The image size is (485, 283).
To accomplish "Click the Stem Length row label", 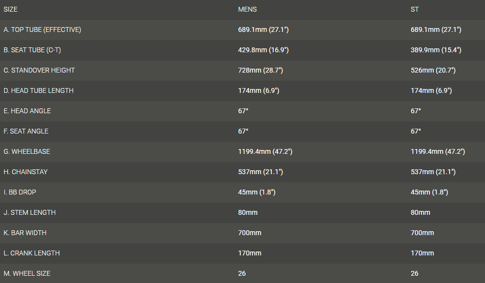I will pos(29,212).
